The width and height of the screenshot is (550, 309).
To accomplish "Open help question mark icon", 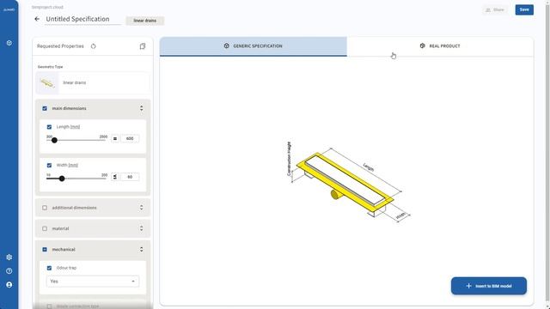I will pos(9,271).
